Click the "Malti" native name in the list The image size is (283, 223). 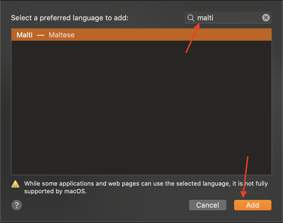pyautogui.click(x=24, y=35)
